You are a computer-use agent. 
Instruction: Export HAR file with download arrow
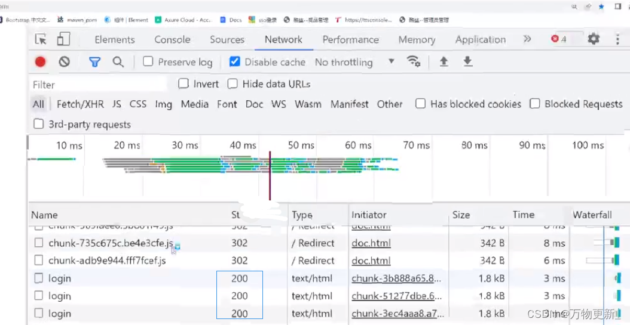(467, 61)
